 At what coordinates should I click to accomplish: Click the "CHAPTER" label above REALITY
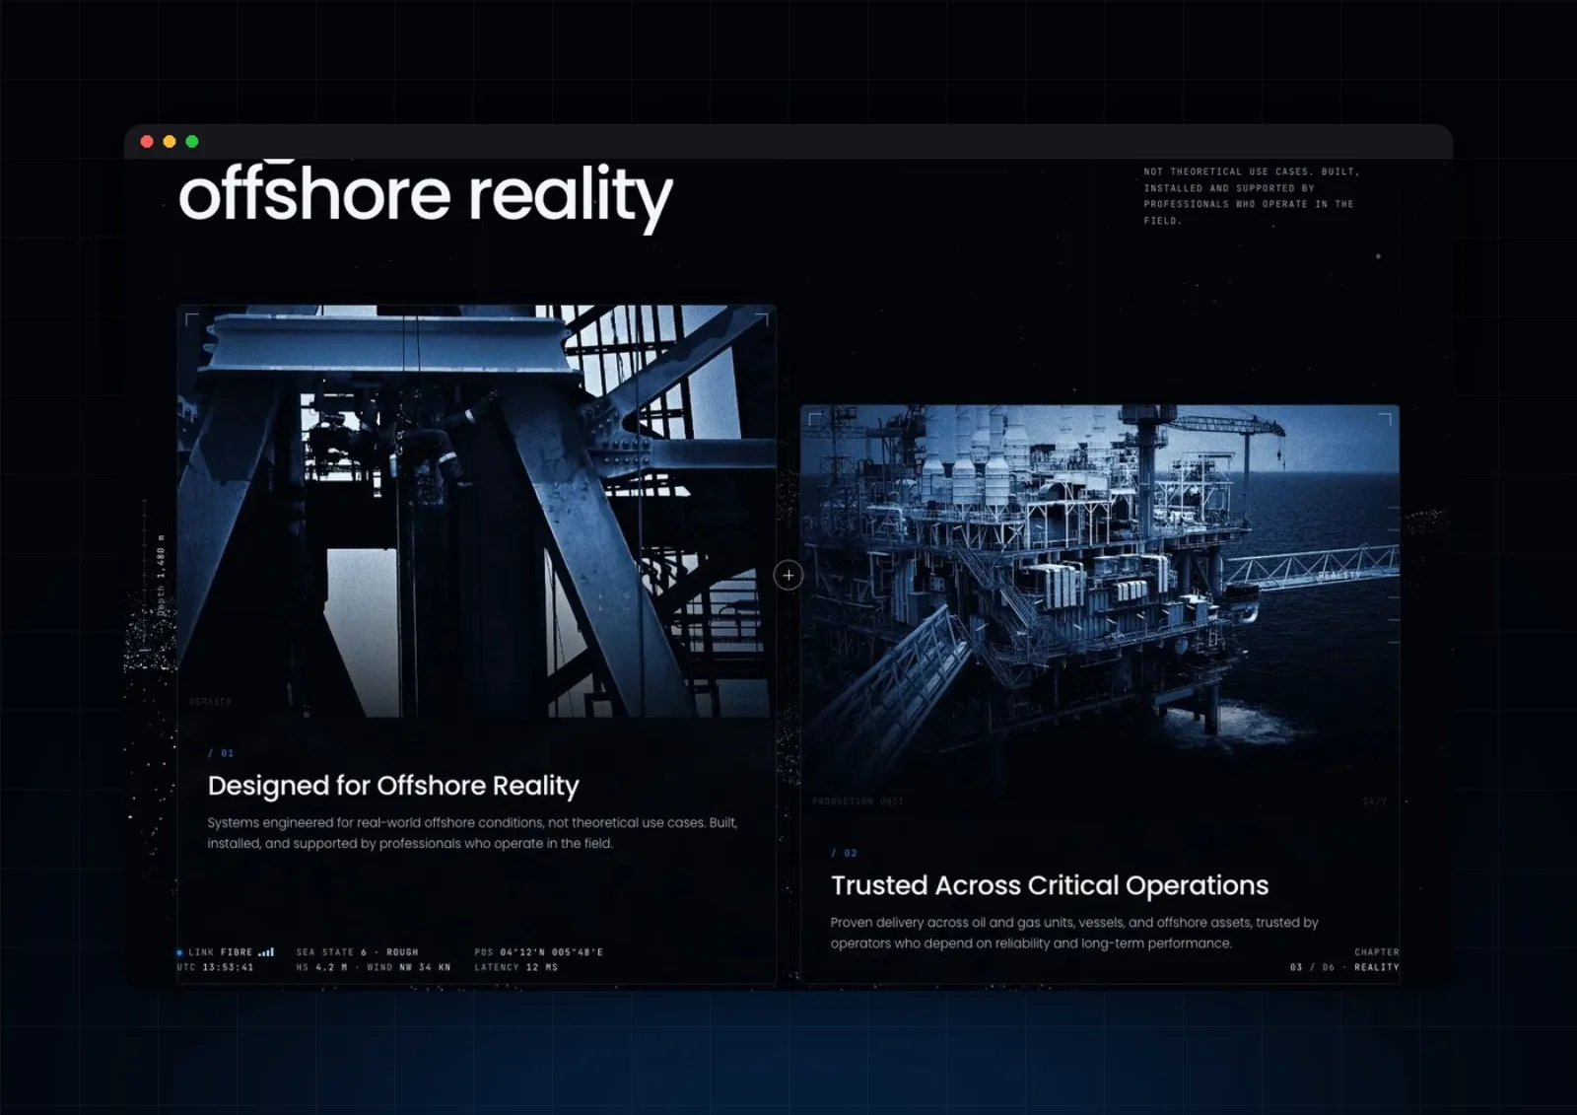click(x=1377, y=952)
